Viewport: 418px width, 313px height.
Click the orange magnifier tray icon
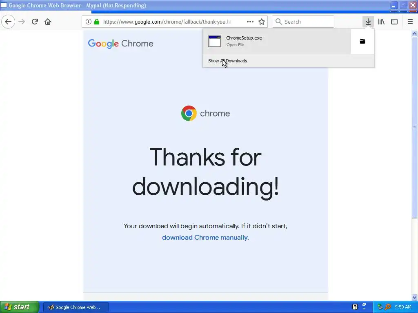pos(388,307)
